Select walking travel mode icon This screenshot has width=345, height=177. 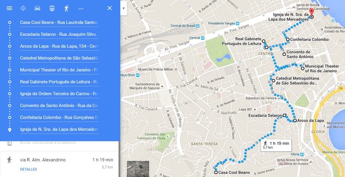pos(66,8)
